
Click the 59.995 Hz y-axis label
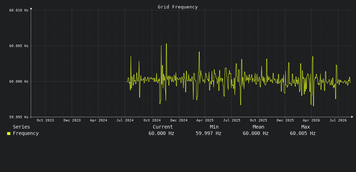coord(19,117)
